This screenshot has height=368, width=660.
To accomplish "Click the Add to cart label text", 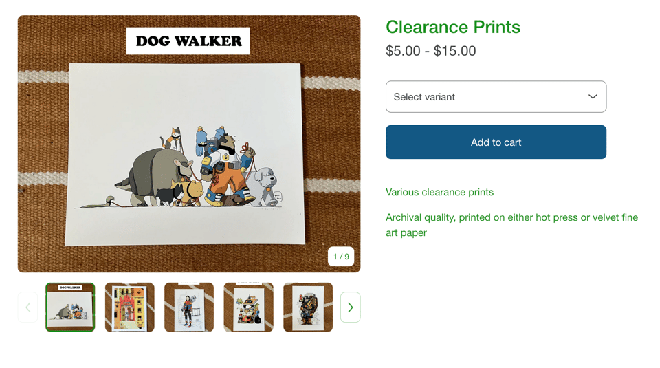I will (x=496, y=142).
